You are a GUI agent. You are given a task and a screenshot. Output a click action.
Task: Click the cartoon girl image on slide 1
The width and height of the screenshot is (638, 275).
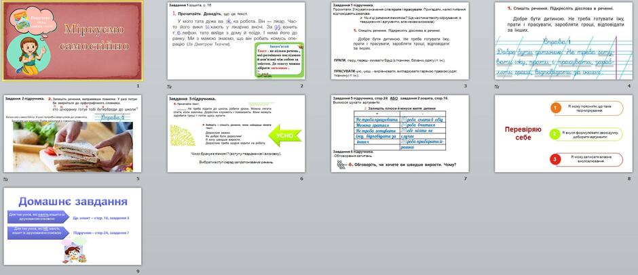[30, 56]
